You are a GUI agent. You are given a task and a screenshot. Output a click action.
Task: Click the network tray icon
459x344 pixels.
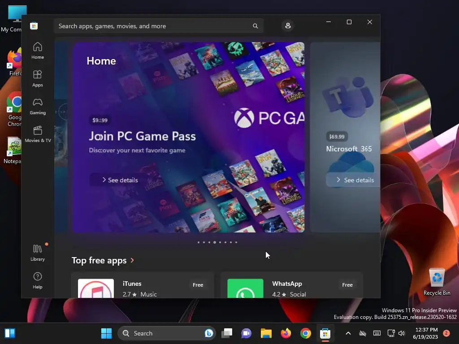(x=391, y=333)
